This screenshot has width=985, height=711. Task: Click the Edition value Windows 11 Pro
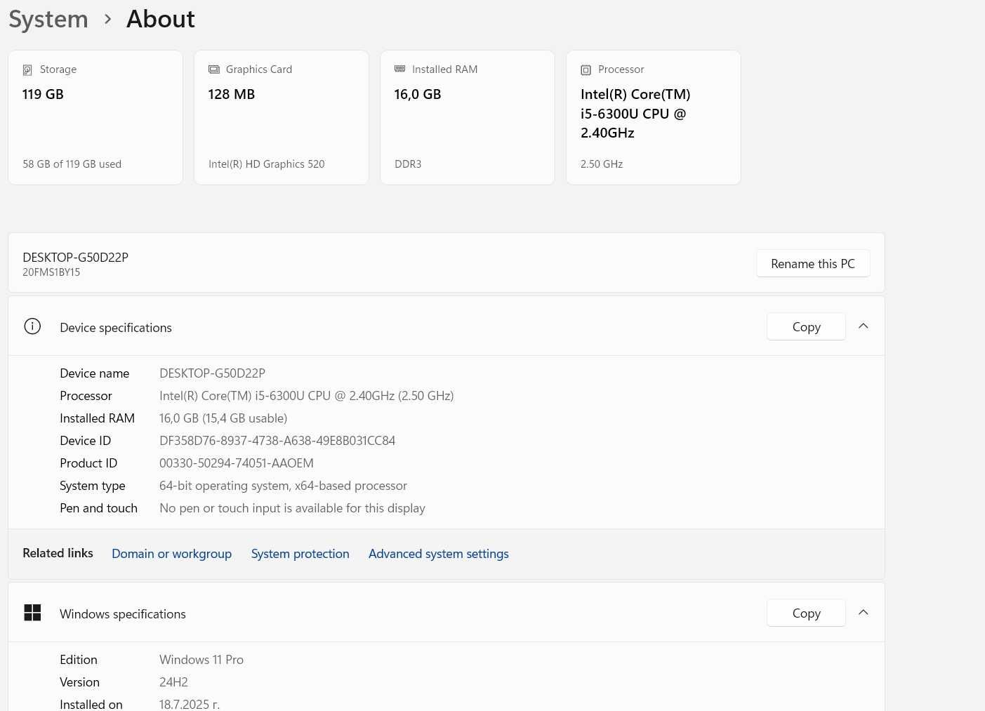(x=201, y=660)
